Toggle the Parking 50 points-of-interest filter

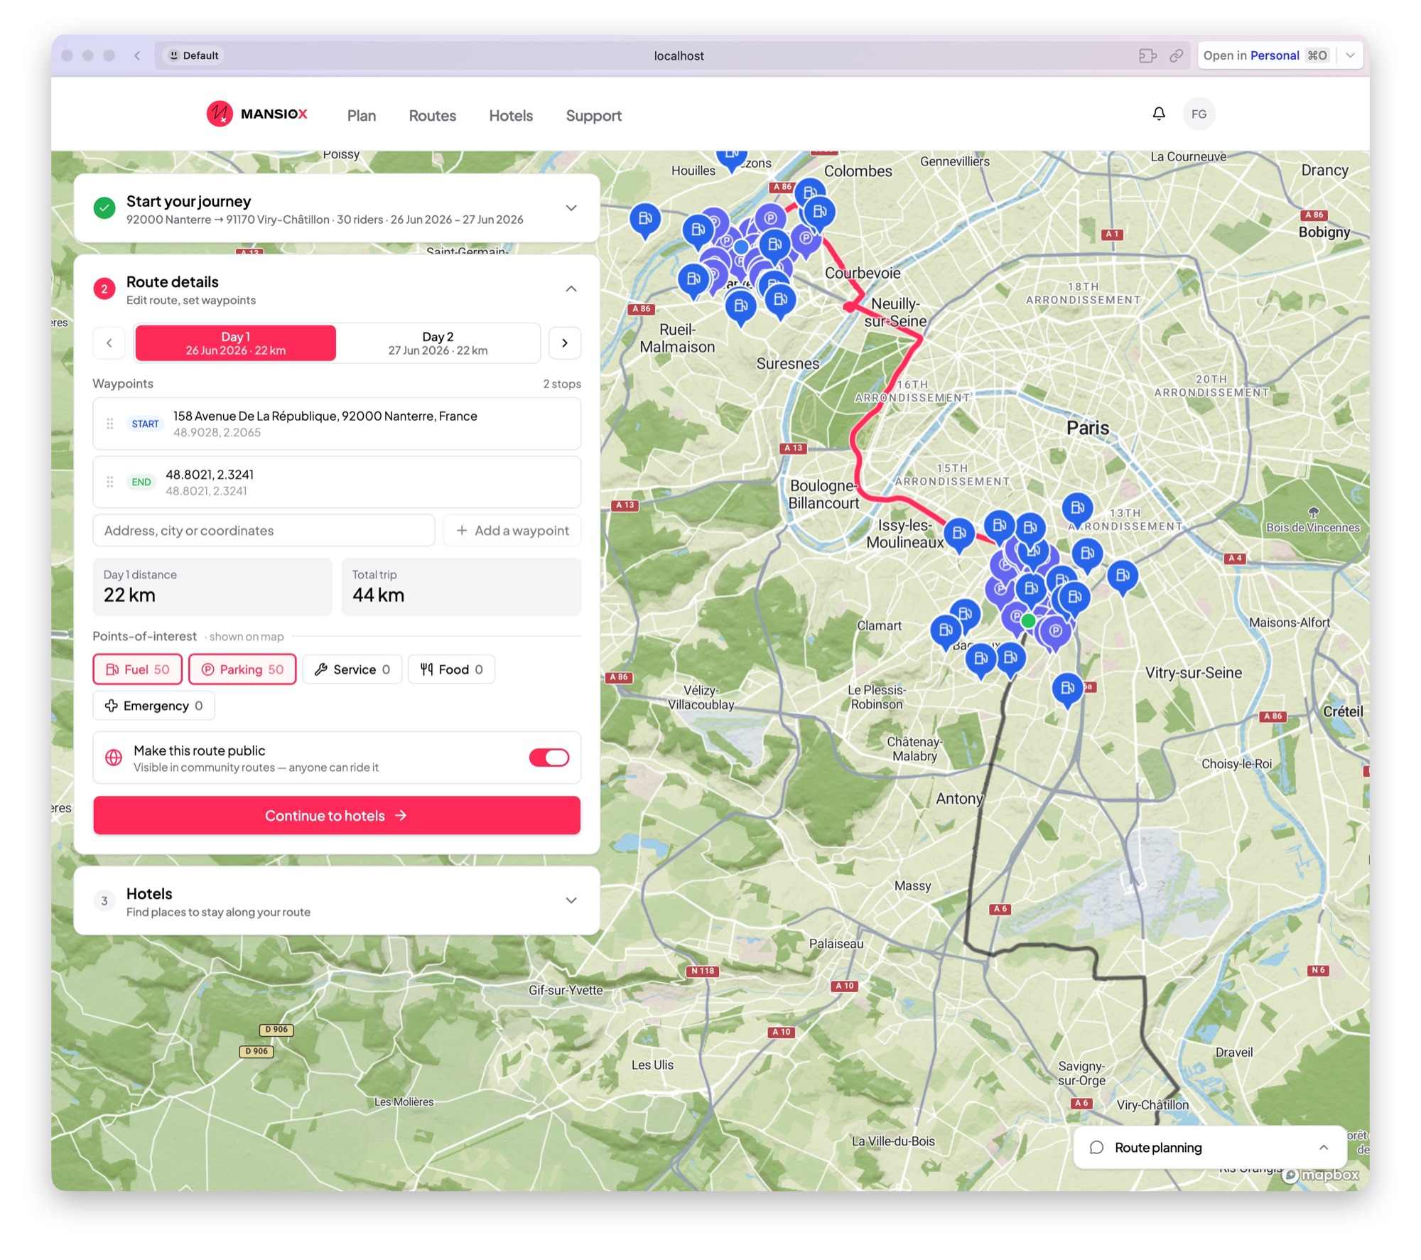pyautogui.click(x=242, y=669)
